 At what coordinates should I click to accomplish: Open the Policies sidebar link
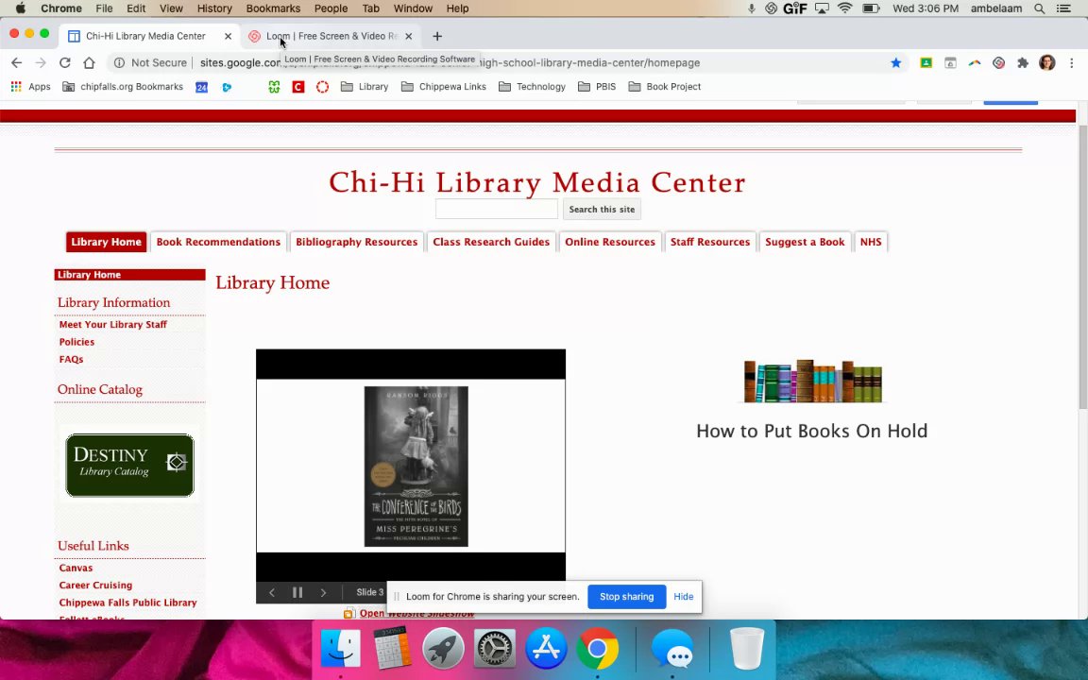(76, 342)
